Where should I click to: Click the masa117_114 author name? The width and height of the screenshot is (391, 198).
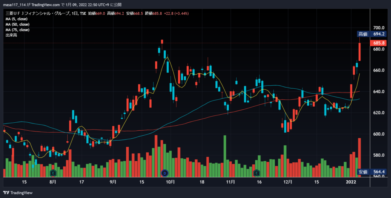pyautogui.click(x=14, y=5)
